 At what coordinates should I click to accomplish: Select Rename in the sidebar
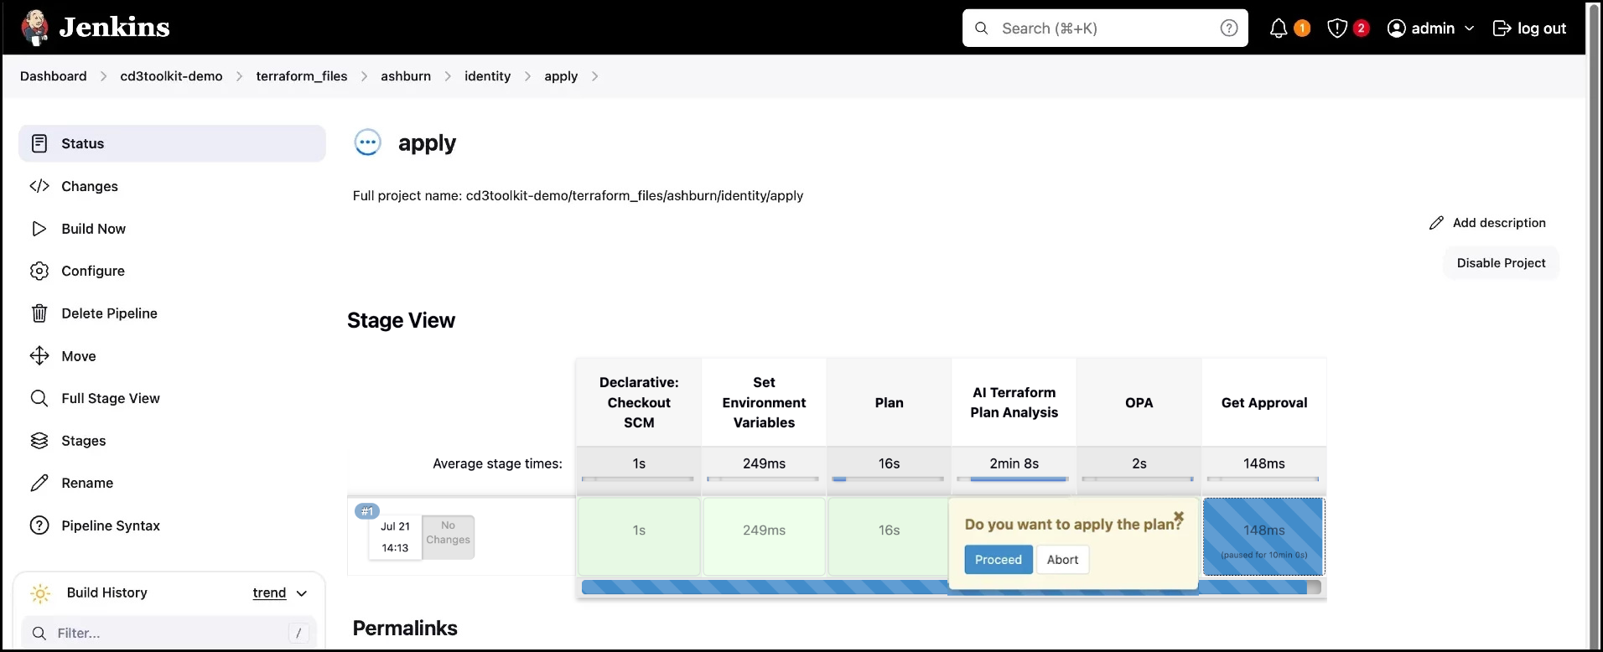pos(172,483)
